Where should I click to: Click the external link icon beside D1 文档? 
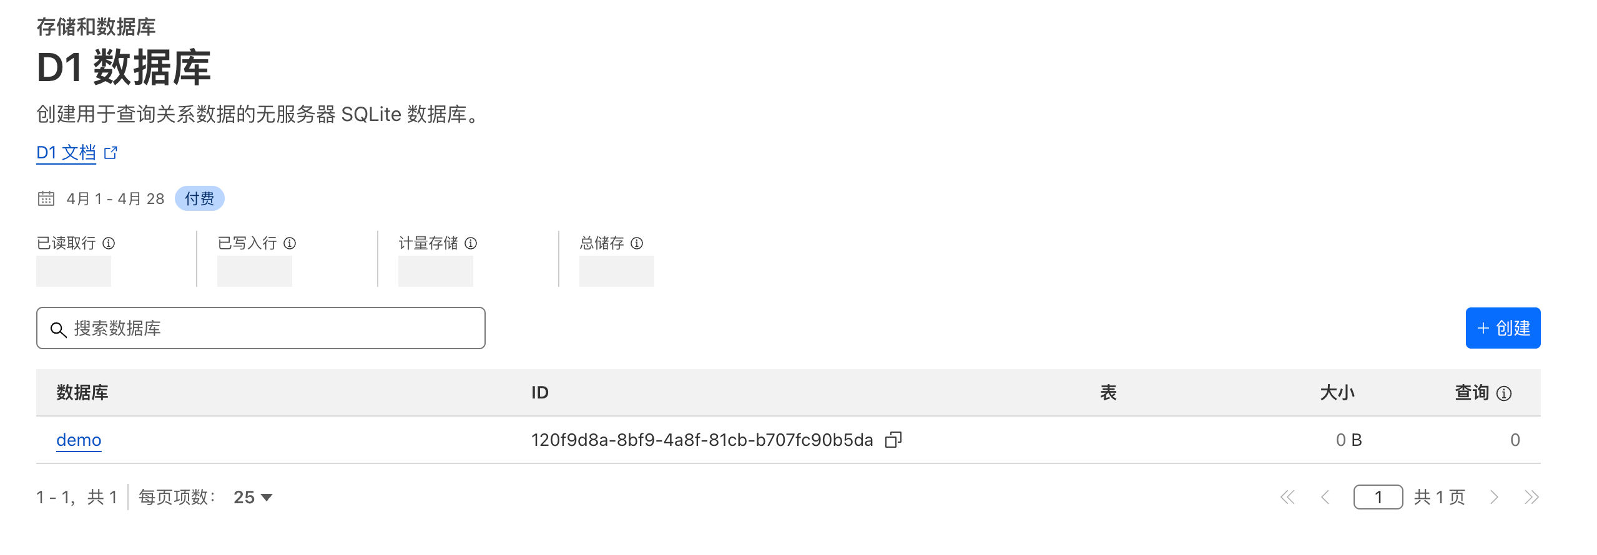[x=111, y=153]
